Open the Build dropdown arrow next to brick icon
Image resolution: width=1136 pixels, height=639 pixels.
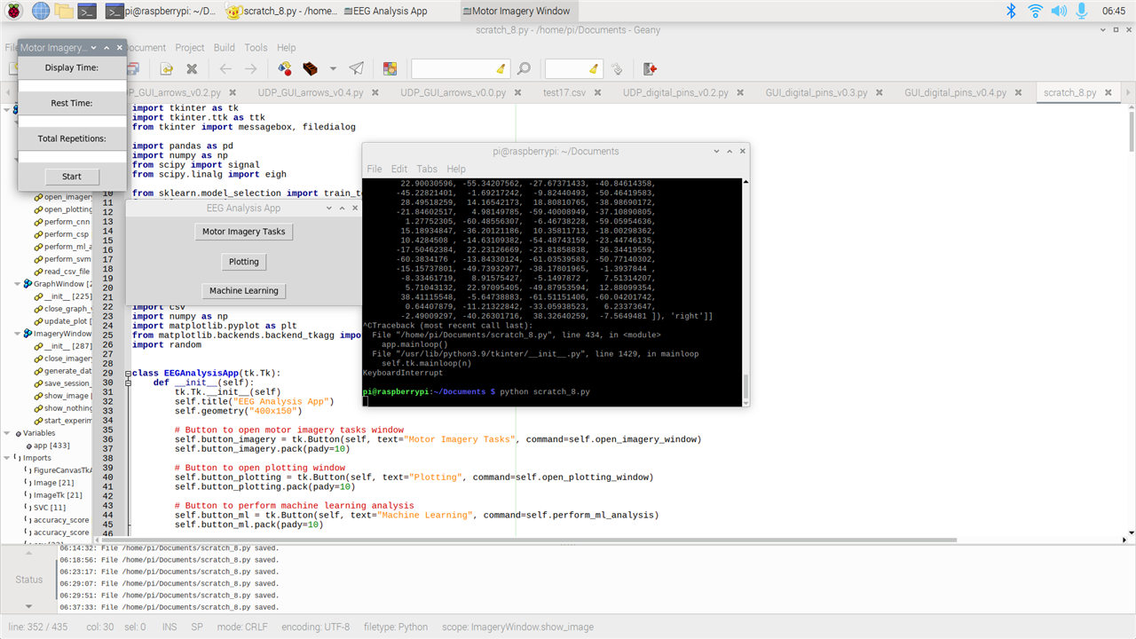click(333, 68)
